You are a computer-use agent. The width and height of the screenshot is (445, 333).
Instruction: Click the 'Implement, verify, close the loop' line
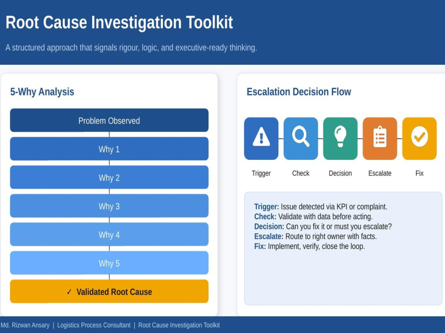click(x=310, y=246)
